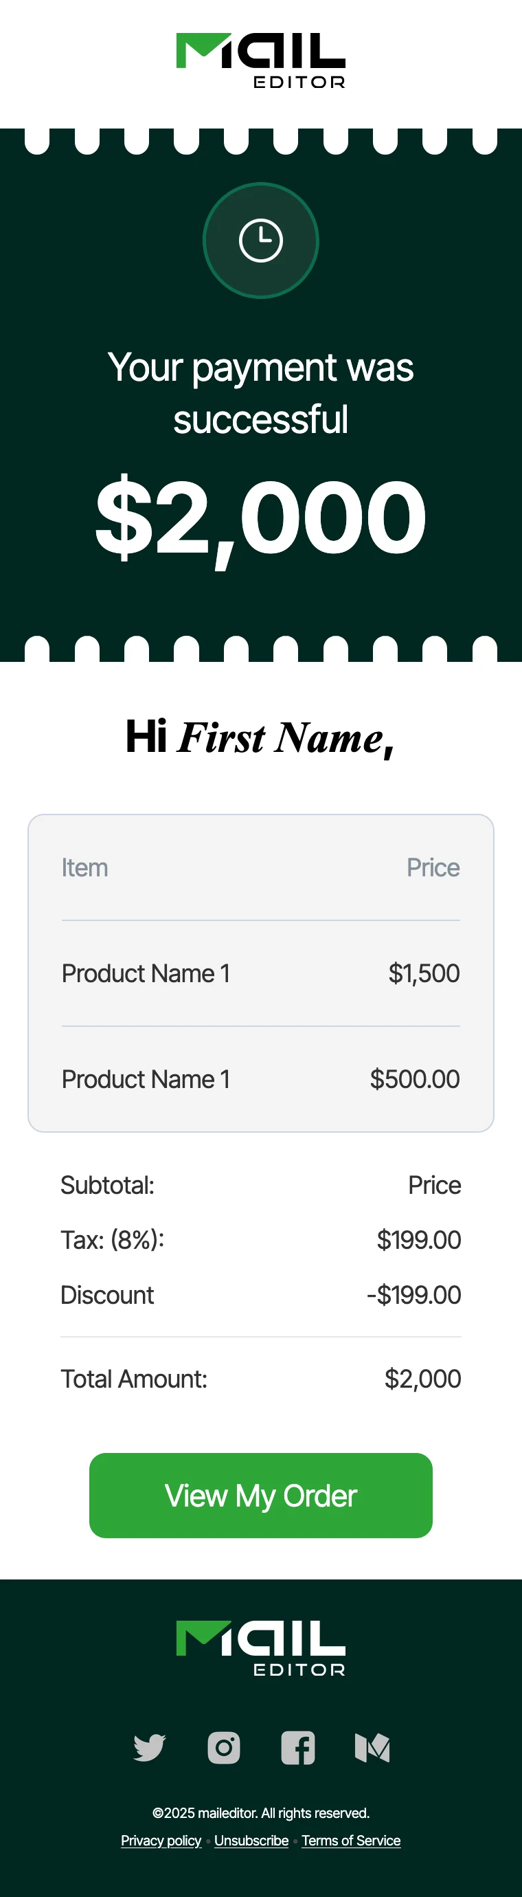
Task: Open the Instagram icon link
Action: (224, 1747)
